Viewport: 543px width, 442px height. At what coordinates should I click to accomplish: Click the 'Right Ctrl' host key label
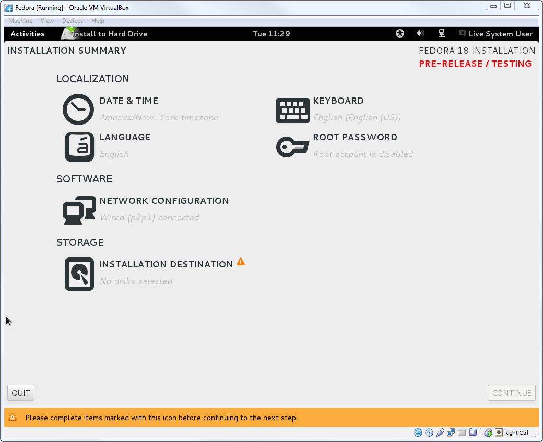tap(516, 432)
